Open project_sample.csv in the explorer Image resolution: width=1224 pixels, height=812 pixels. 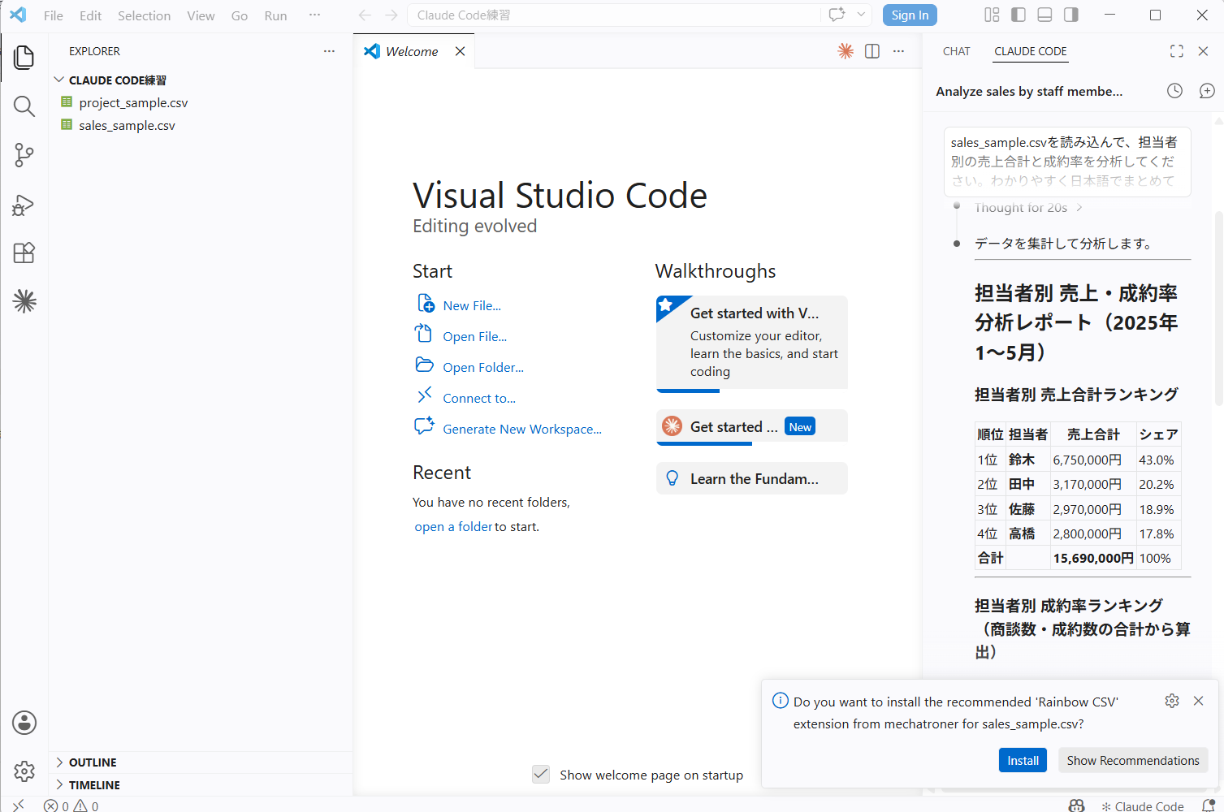[133, 103]
